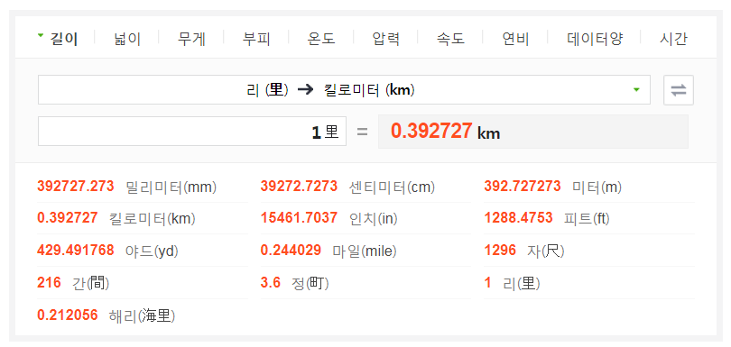Open the 시간 tab

[673, 39]
